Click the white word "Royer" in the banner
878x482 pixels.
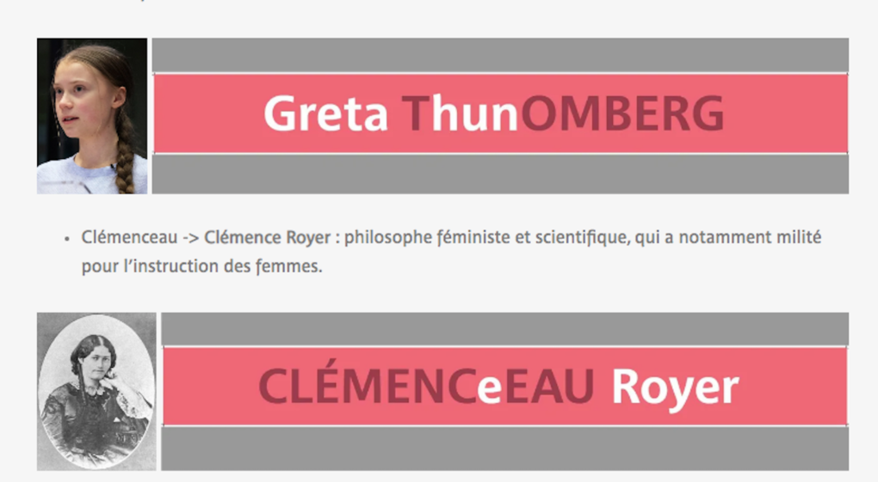(675, 389)
